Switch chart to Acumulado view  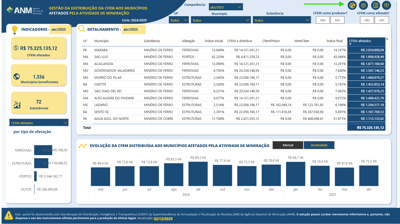click(319, 145)
